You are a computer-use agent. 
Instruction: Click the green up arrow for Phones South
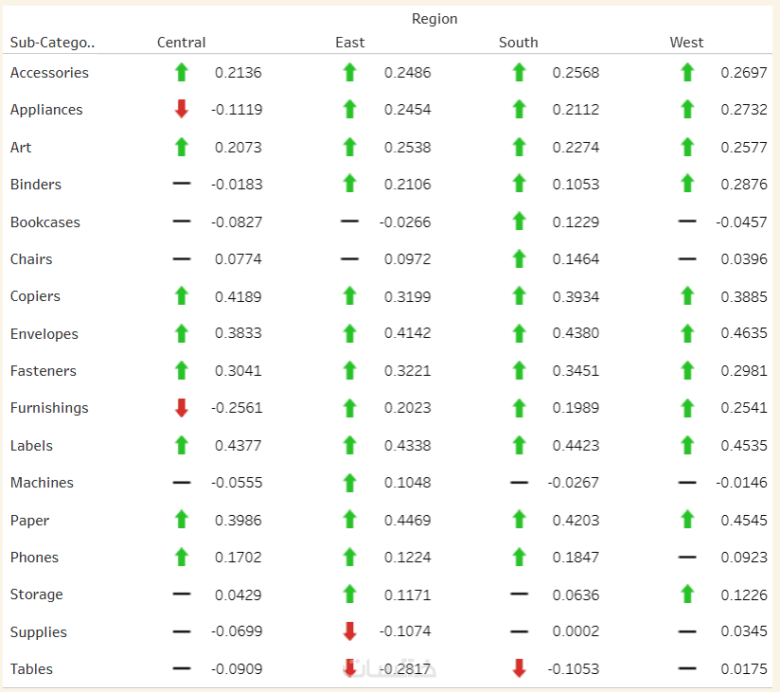click(x=519, y=558)
